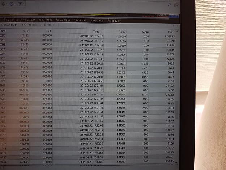This screenshot has width=226, height=170.
Task: Click the profit value 239.08
Action: [171, 46]
